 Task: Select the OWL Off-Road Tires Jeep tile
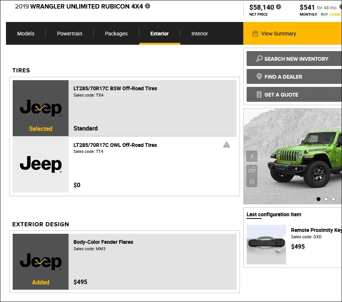tap(41, 164)
